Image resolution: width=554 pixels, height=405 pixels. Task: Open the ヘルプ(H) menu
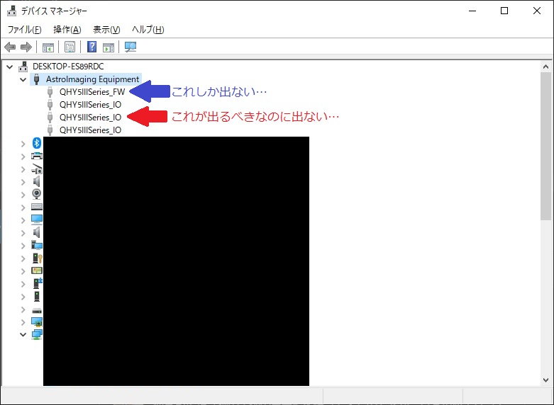pos(148,29)
